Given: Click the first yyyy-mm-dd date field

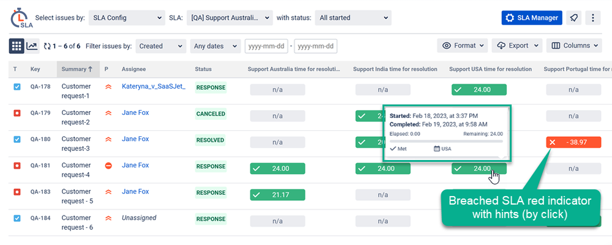Looking at the screenshot, I should pyautogui.click(x=266, y=46).
